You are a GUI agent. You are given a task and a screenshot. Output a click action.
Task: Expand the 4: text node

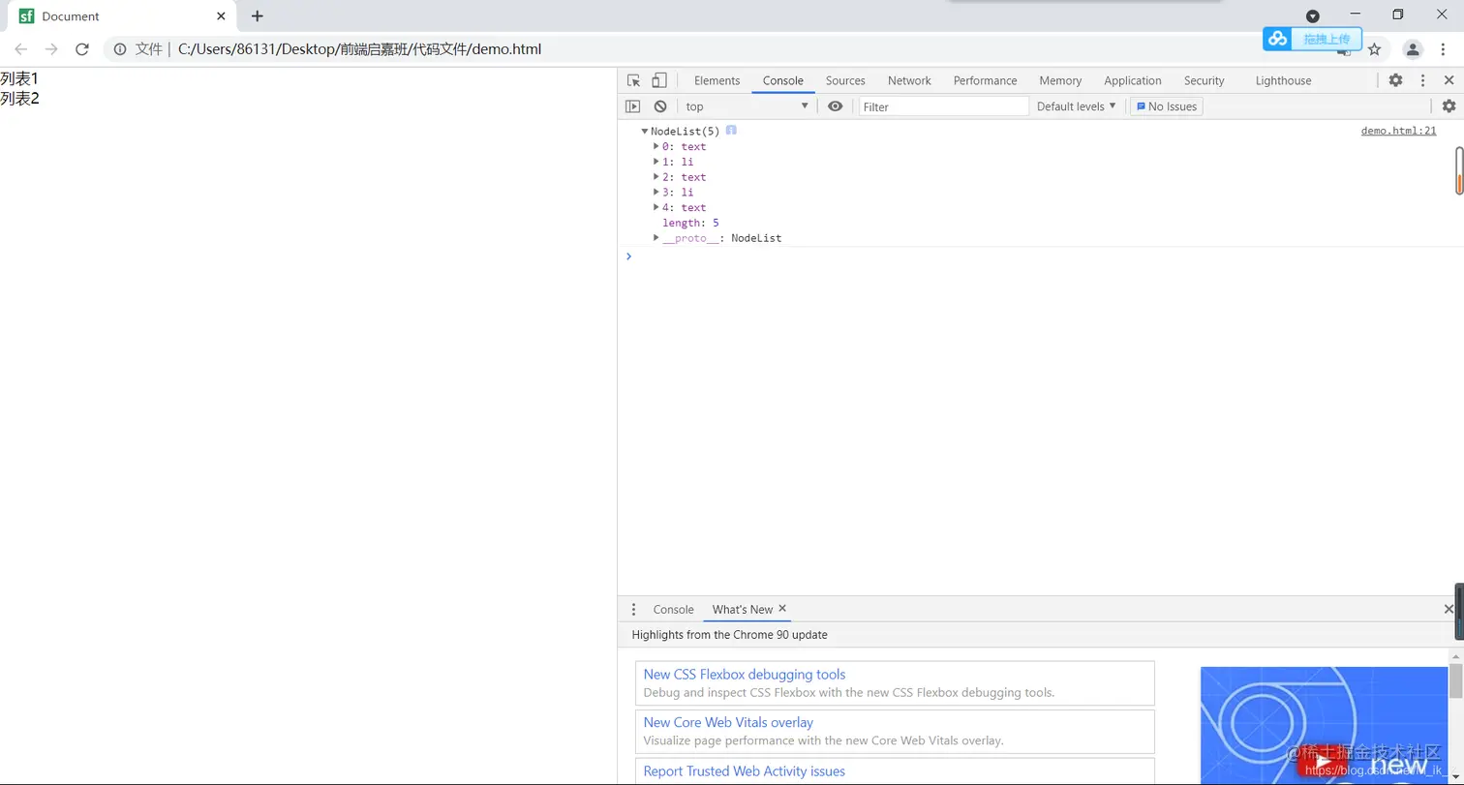tap(656, 207)
